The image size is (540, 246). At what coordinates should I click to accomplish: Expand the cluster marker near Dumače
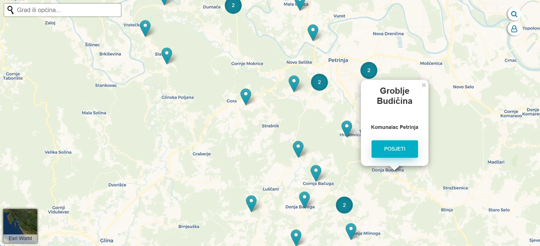233,6
